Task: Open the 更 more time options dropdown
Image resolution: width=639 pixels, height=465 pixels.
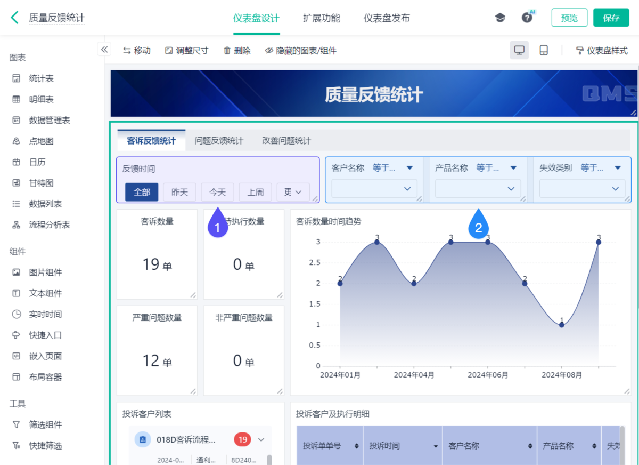Action: click(x=293, y=192)
